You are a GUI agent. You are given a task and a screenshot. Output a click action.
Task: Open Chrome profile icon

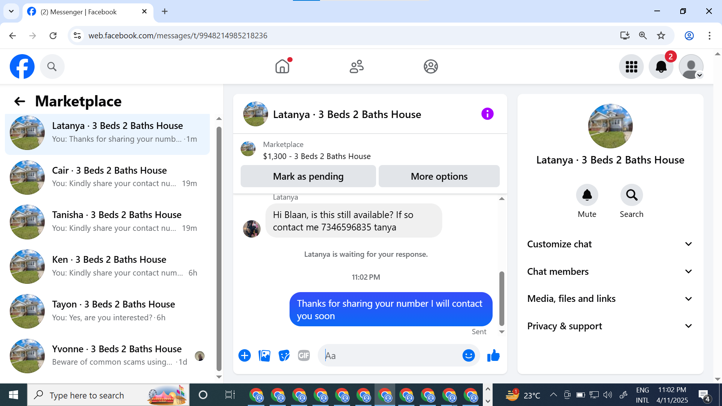coord(689,35)
